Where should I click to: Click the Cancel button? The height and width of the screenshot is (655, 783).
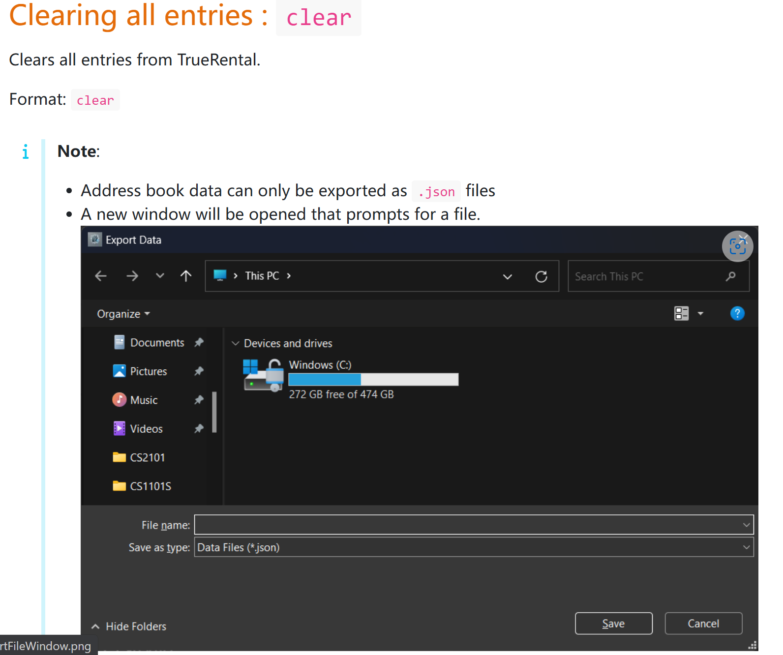click(x=703, y=624)
